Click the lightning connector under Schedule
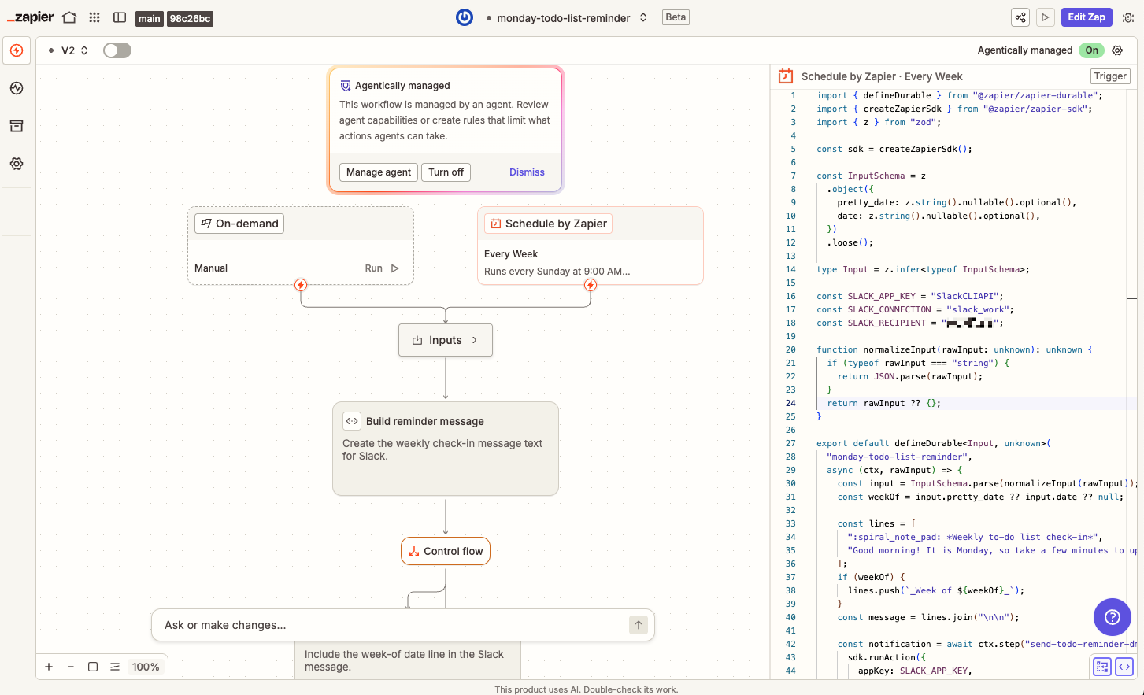The width and height of the screenshot is (1144, 695). point(591,285)
